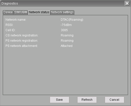Close the Diagnostics dialog with the X icon
This screenshot has height=106, width=131.
[127, 3]
